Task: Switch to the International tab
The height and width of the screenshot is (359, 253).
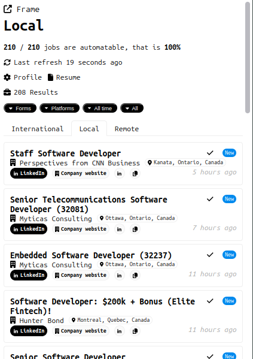Action: click(38, 129)
